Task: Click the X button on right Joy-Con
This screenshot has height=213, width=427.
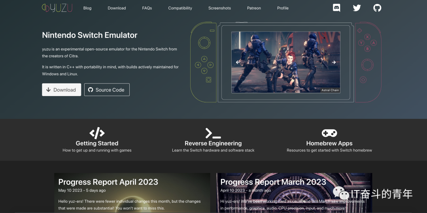Action: 367,37
